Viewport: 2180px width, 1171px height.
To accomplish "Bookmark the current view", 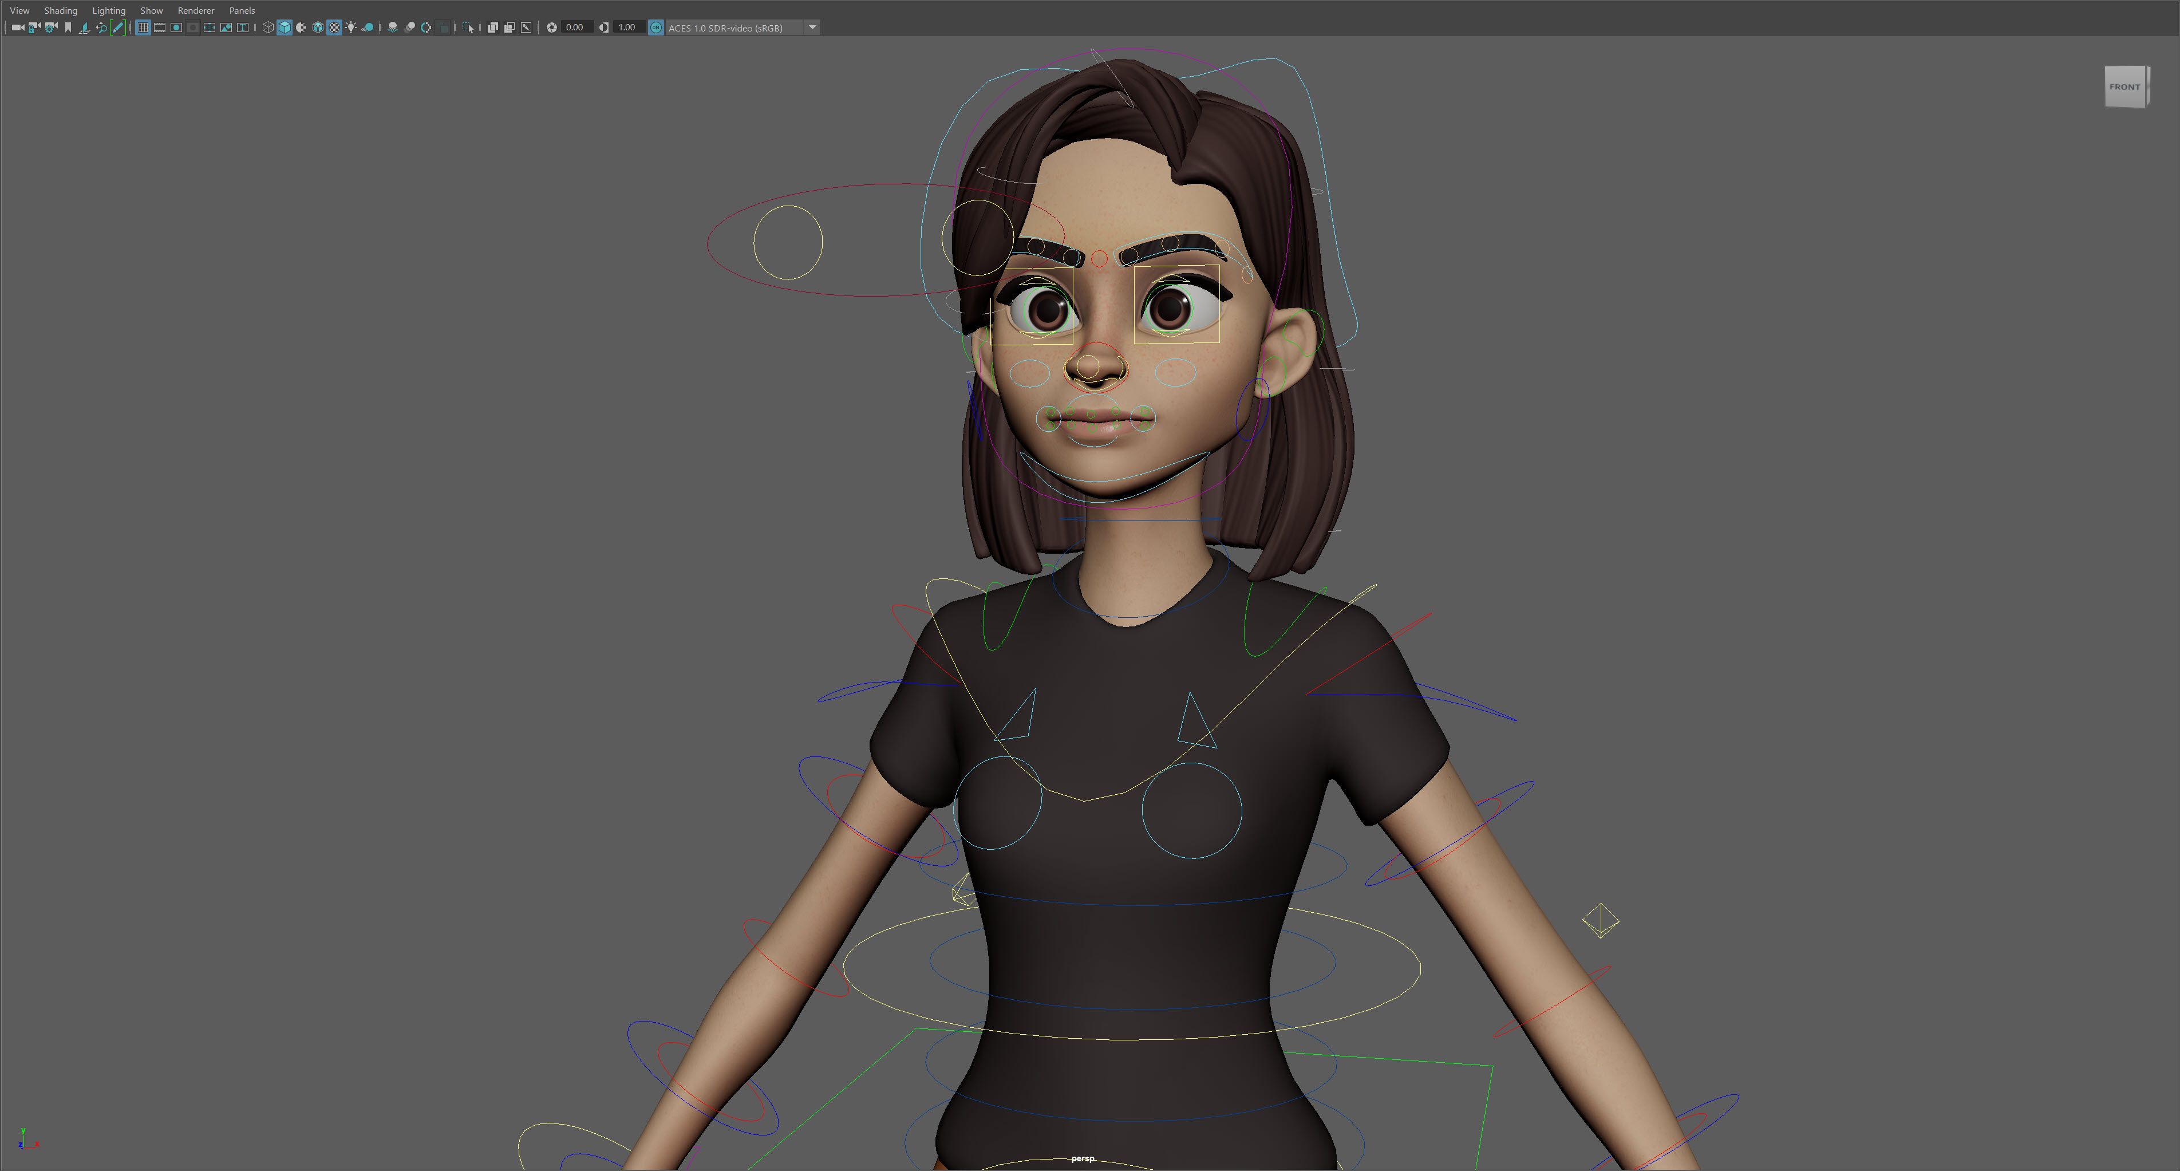I will click(x=68, y=27).
